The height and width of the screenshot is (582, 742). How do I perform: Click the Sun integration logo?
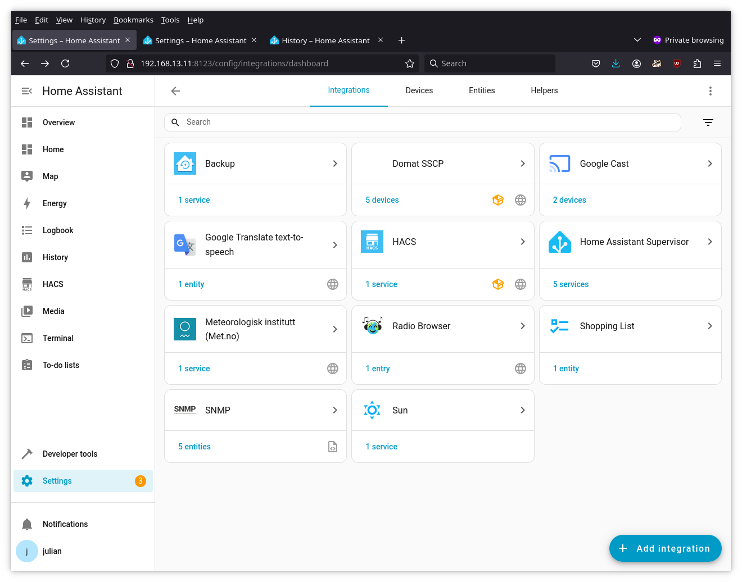click(x=372, y=410)
